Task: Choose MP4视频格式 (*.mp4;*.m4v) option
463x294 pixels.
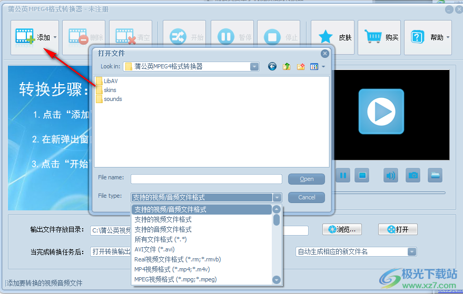Action: click(202, 269)
